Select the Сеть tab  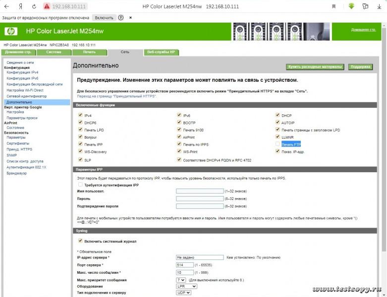click(125, 52)
